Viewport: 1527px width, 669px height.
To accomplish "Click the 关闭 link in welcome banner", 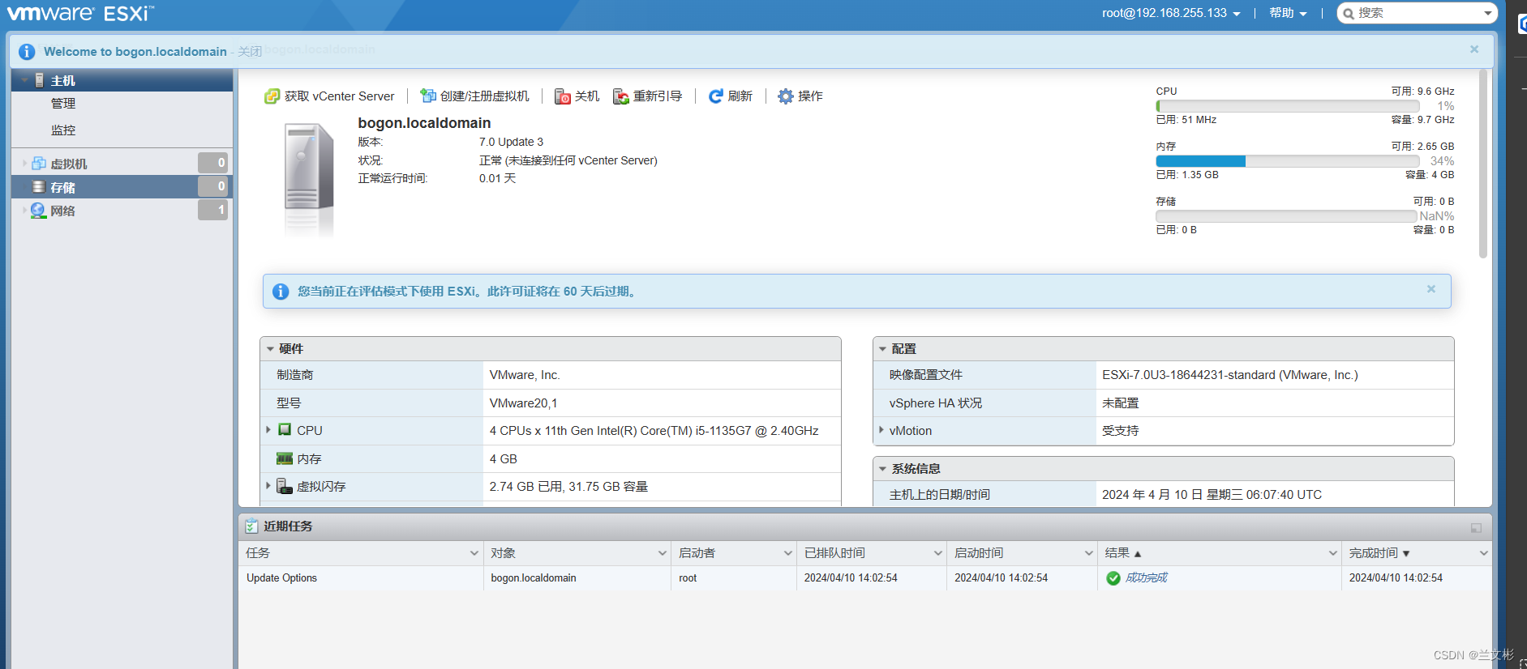I will click(250, 52).
